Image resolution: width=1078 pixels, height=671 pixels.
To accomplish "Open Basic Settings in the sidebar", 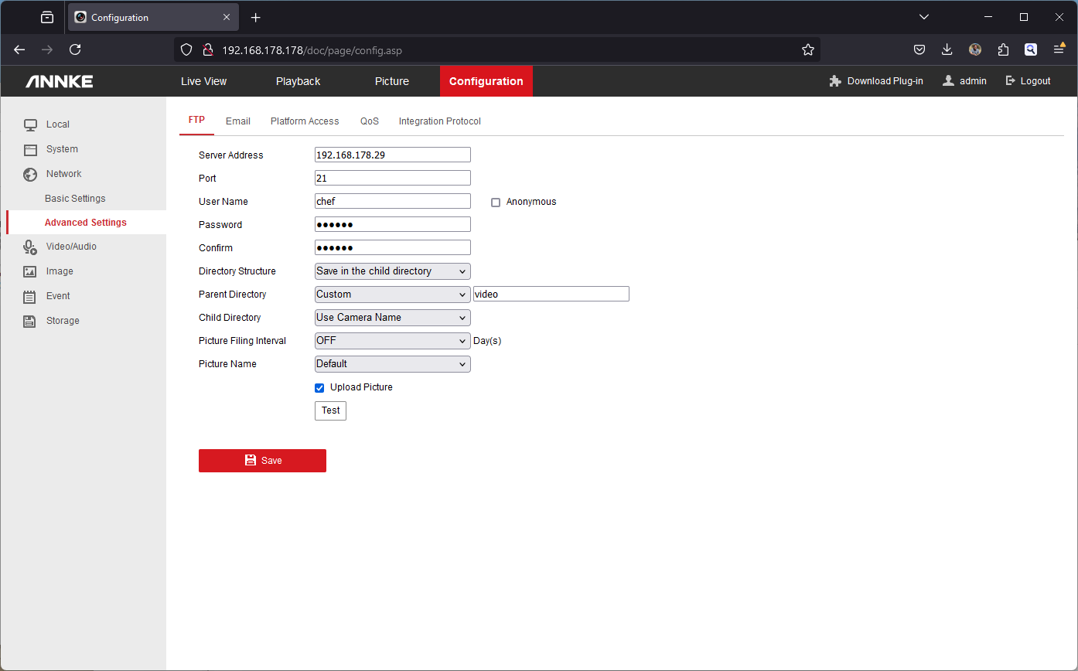I will (x=75, y=199).
